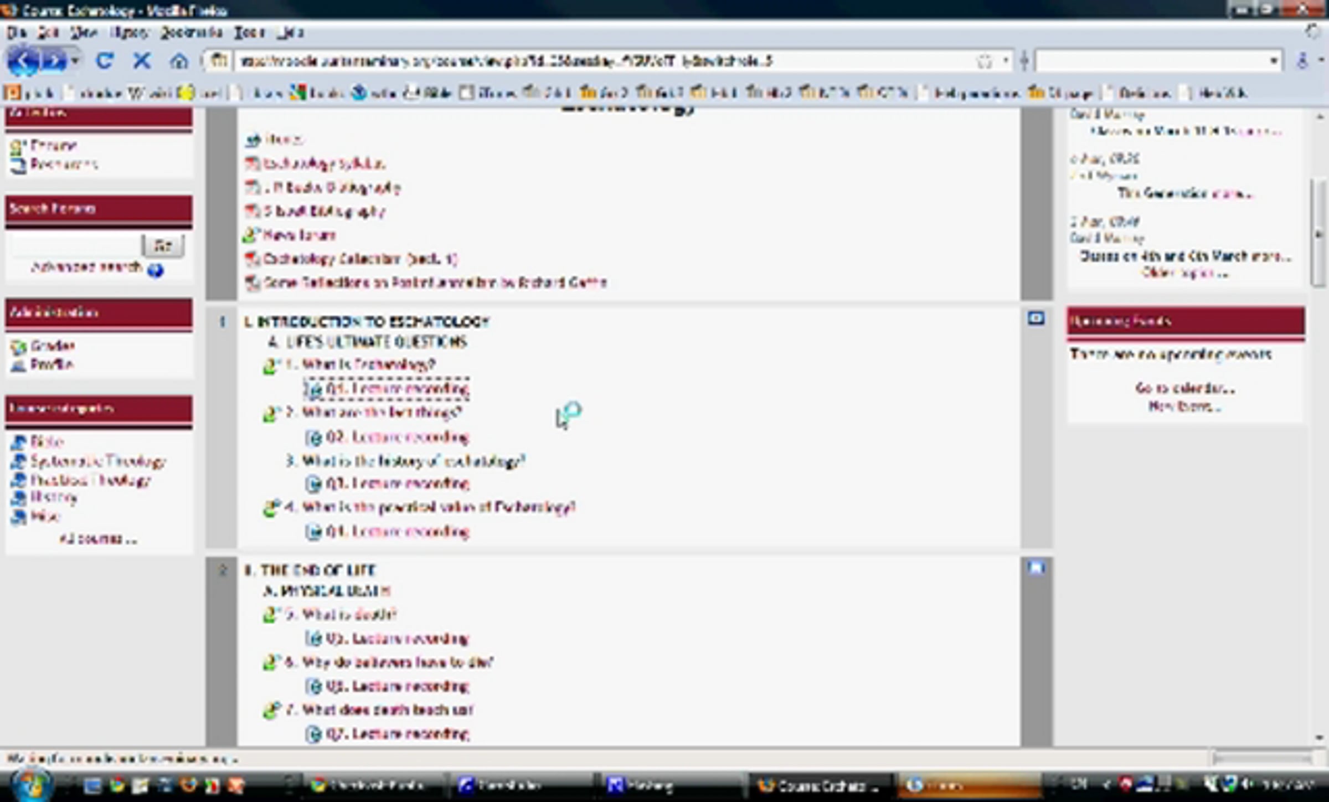1329x802 pixels.
Task: Click the Forums icon in Activities block
Action: pos(18,147)
